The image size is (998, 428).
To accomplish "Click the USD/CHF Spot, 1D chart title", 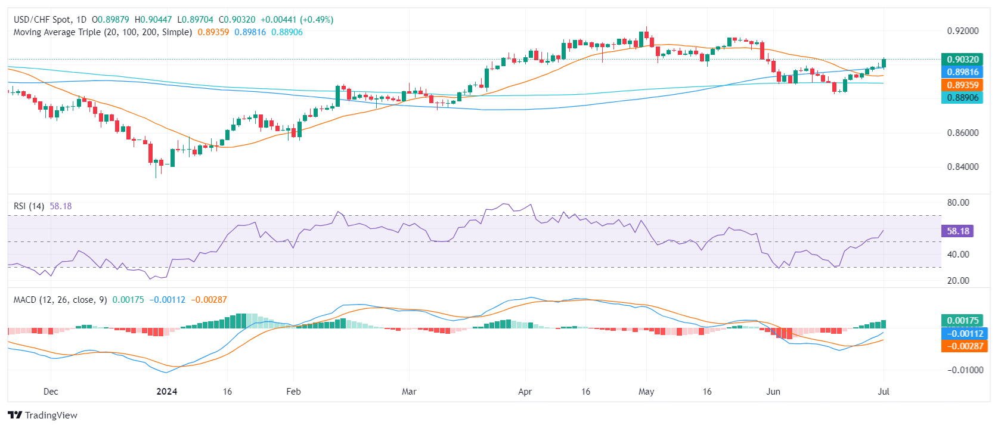I will [x=50, y=20].
